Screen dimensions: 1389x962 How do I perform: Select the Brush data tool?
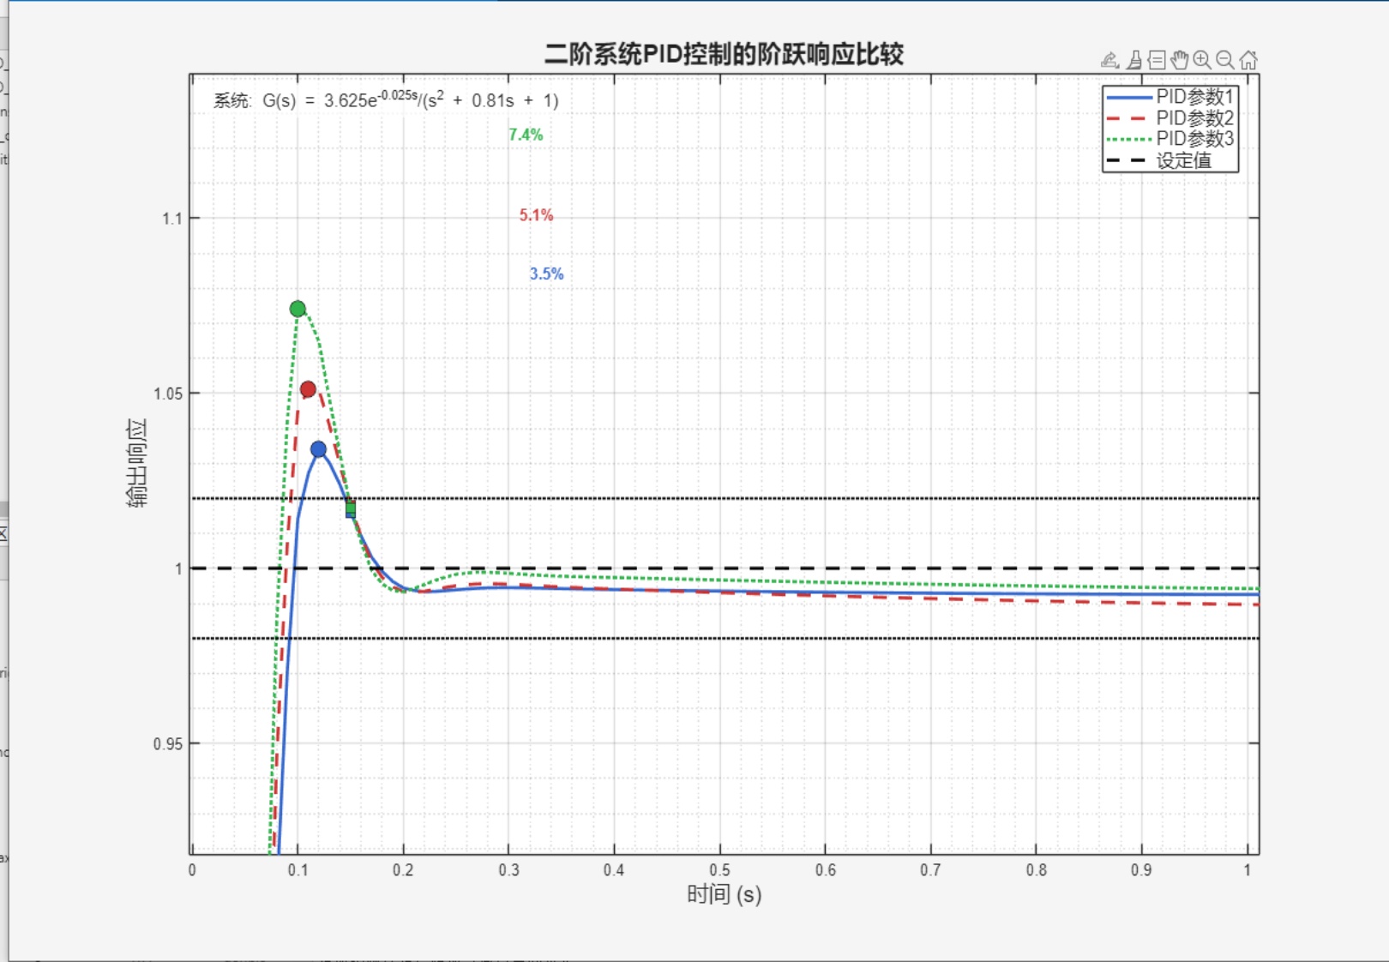coord(1134,60)
